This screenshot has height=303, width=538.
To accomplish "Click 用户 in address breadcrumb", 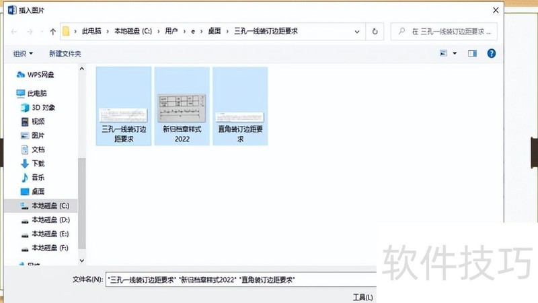I will (171, 31).
